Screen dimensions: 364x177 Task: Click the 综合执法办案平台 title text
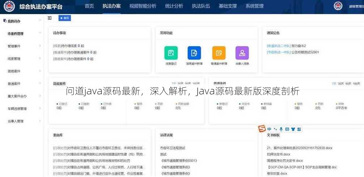point(41,7)
